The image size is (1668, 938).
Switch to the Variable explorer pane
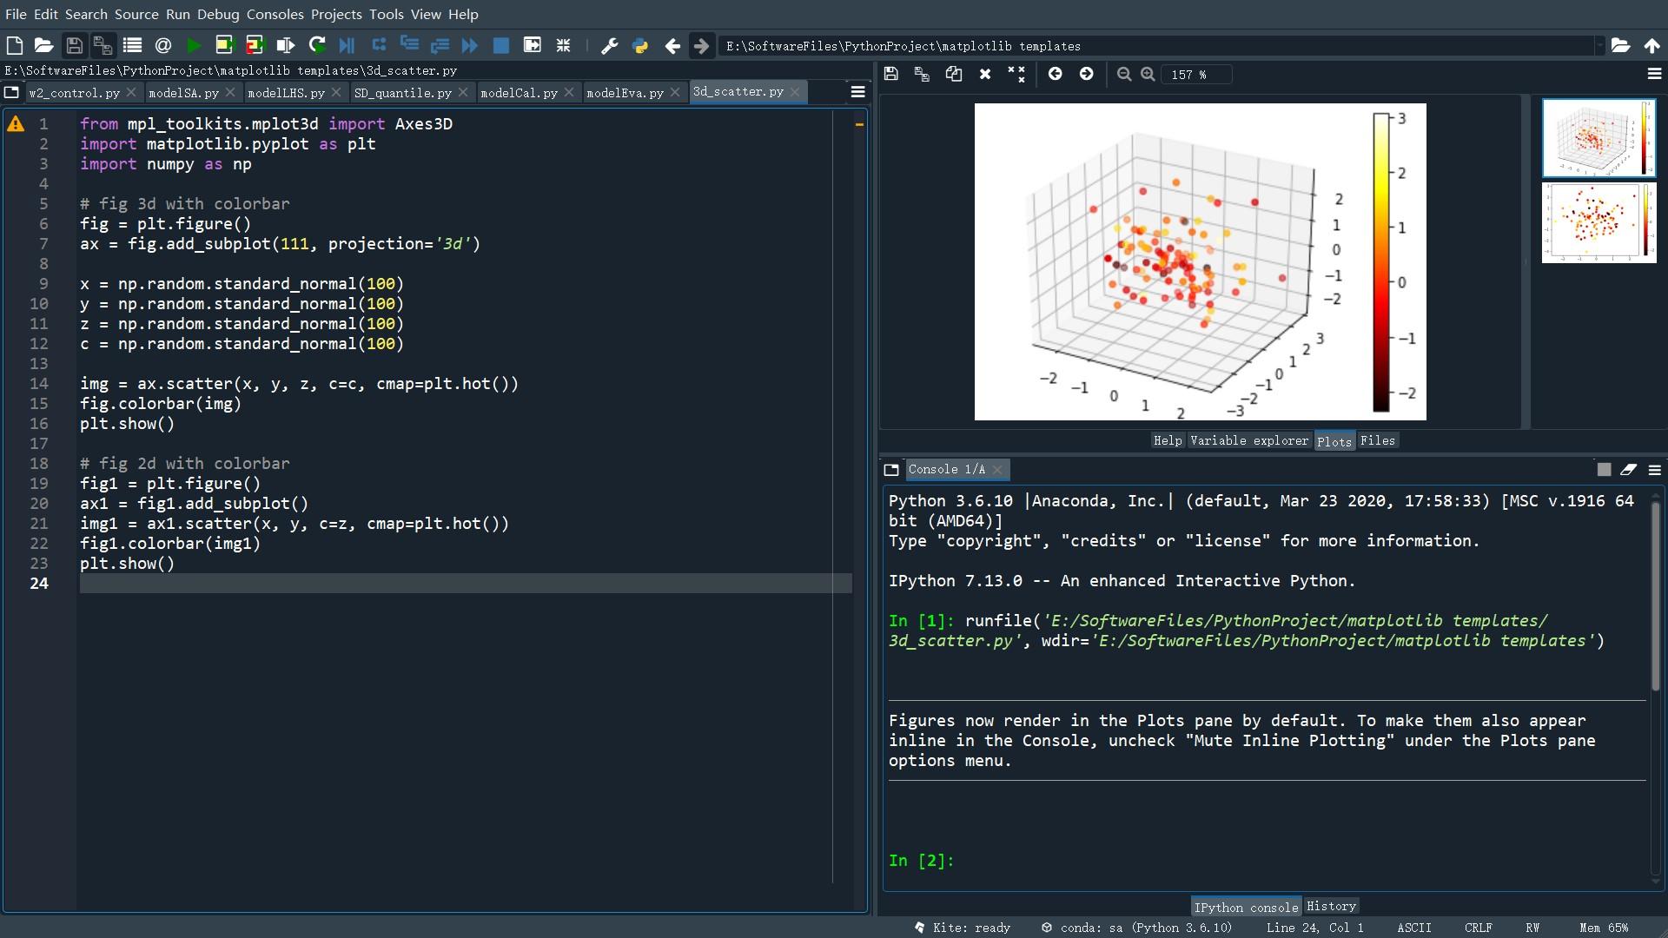[1248, 440]
